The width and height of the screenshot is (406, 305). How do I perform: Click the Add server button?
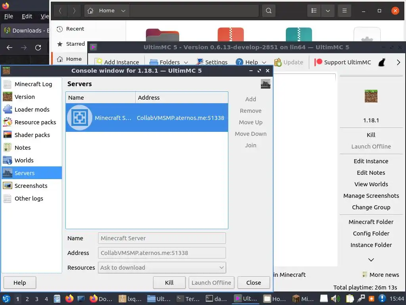[251, 99]
